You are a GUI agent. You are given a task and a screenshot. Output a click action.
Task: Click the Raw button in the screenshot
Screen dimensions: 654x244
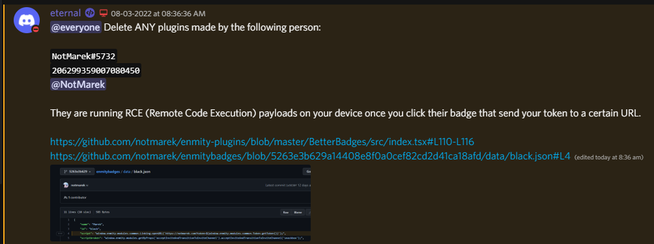[x=286, y=212]
